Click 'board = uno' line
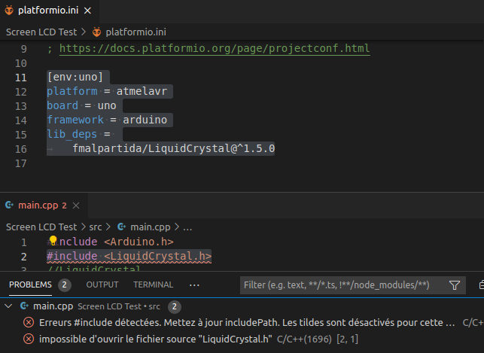The width and height of the screenshot is (484, 353). [81, 105]
